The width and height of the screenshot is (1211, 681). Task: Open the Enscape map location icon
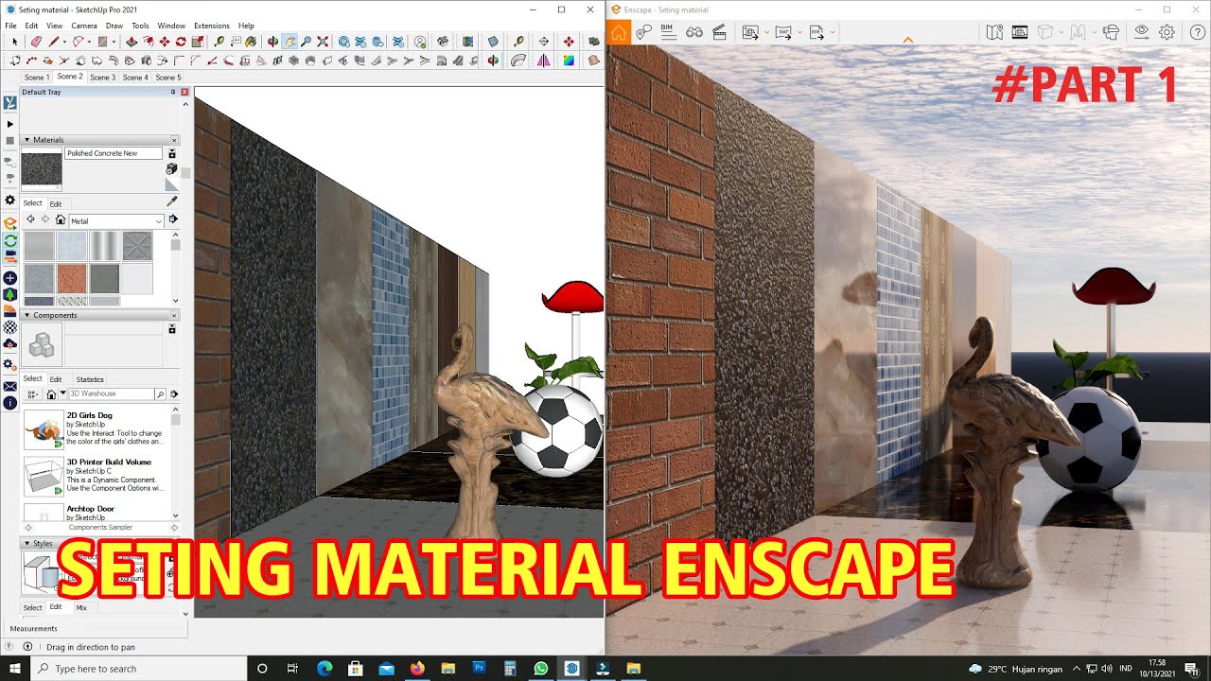pyautogui.click(x=994, y=32)
